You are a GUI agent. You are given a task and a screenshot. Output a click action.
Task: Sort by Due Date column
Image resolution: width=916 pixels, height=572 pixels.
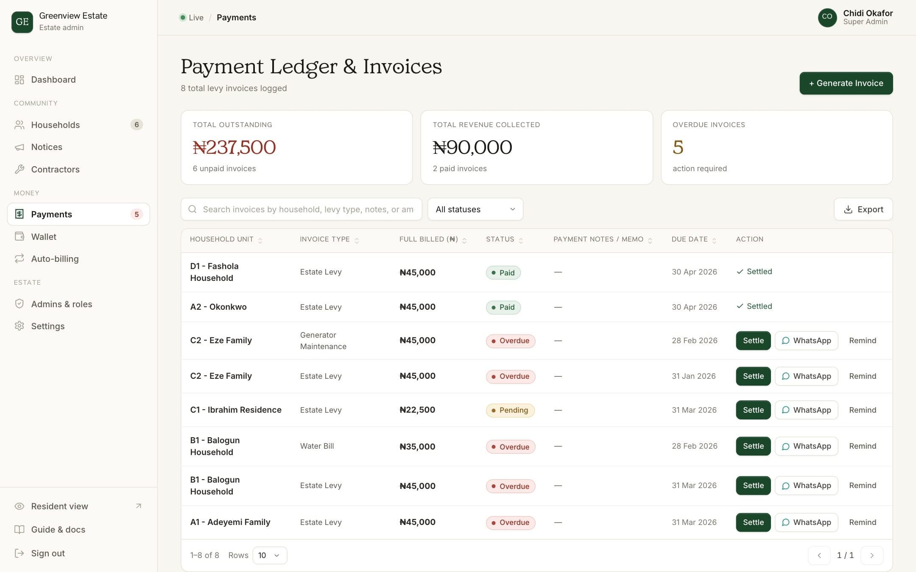pos(694,239)
